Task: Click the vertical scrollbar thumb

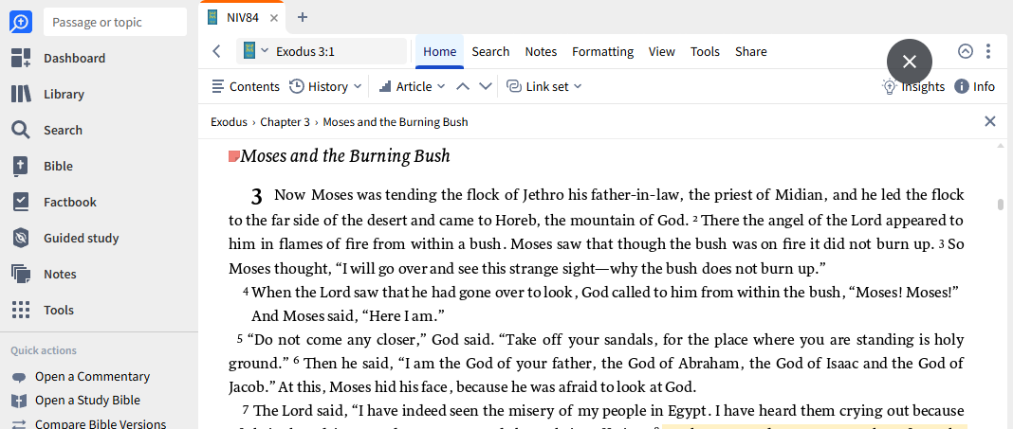Action: tap(1001, 205)
